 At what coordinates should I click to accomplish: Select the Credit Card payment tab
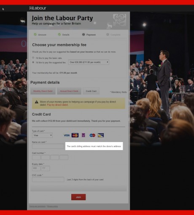[91, 91]
